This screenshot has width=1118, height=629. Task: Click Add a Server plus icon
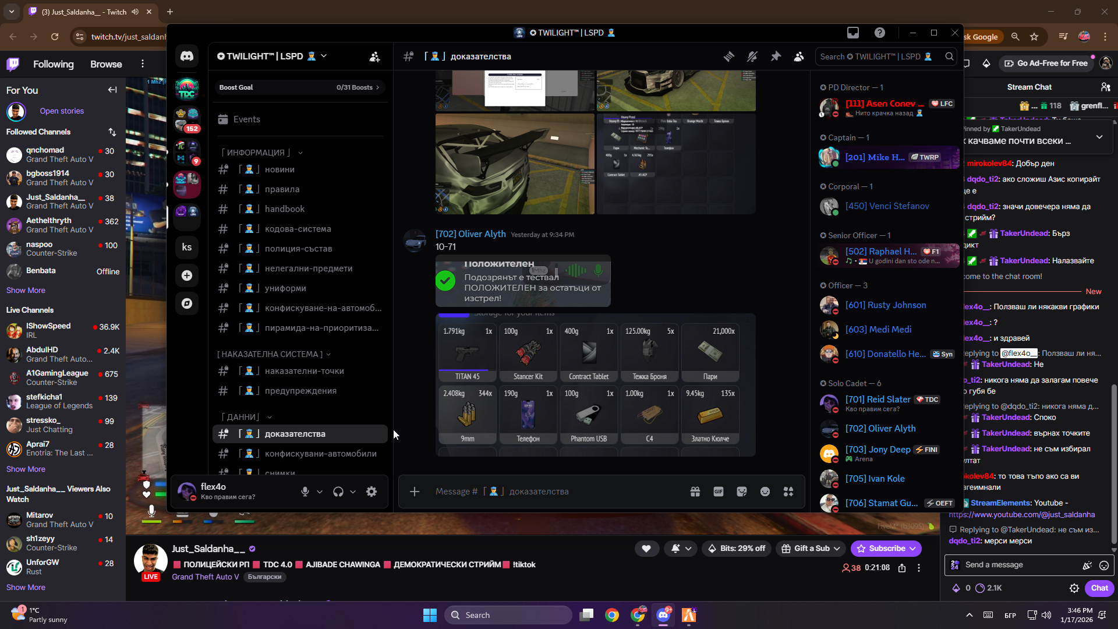pyautogui.click(x=187, y=275)
